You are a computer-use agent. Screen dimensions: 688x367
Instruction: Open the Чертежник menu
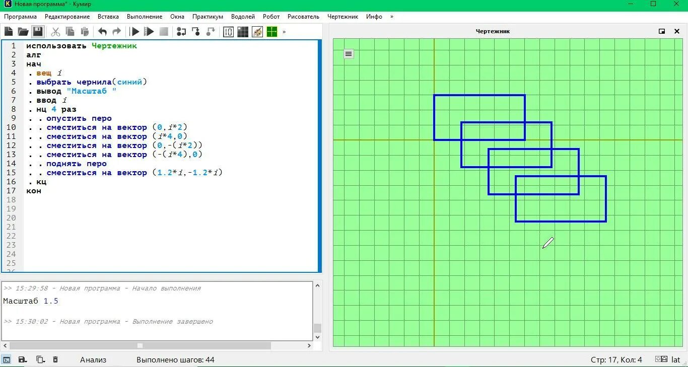[342, 17]
